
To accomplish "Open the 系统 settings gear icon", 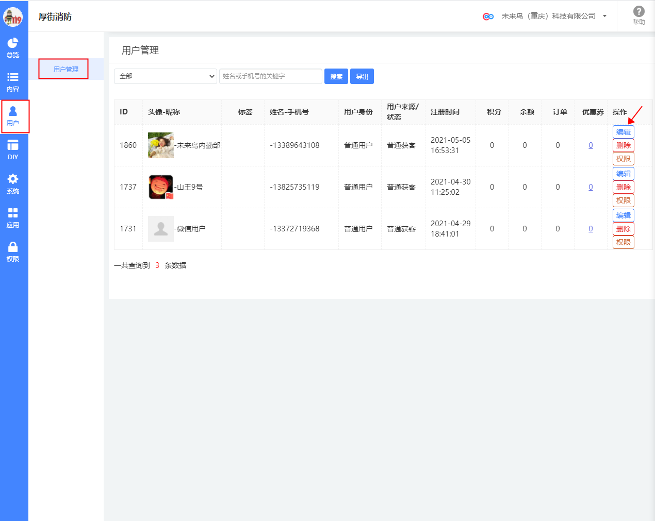I will coord(13,179).
